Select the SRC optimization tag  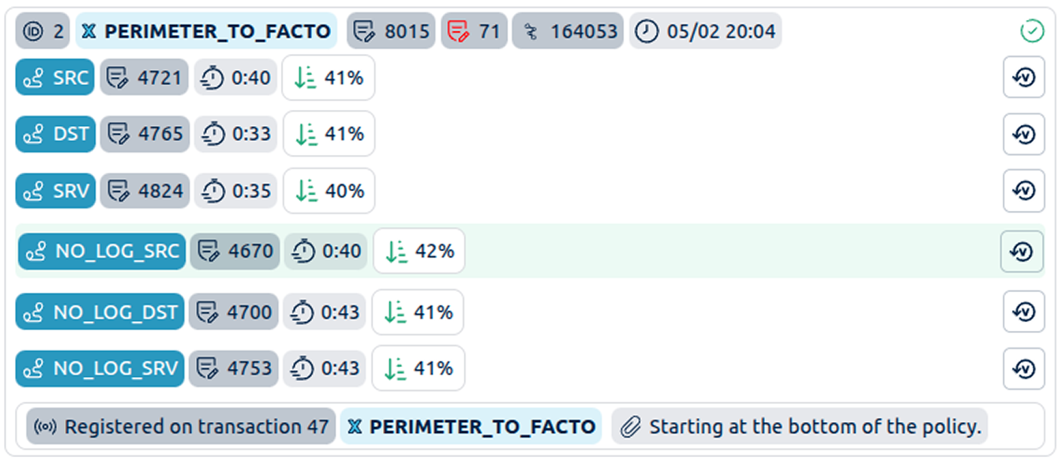(x=56, y=78)
